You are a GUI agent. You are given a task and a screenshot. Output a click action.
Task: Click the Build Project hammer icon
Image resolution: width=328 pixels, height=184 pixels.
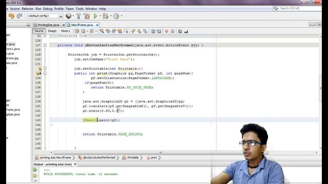[x=78, y=16]
